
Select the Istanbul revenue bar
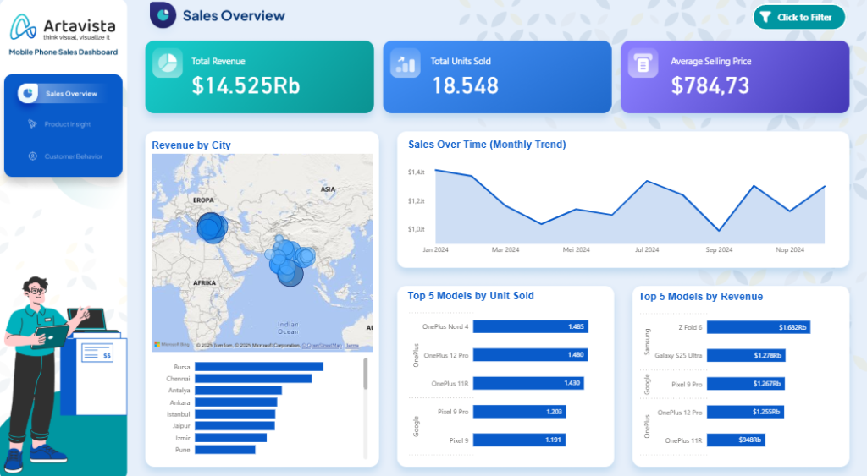(x=235, y=414)
